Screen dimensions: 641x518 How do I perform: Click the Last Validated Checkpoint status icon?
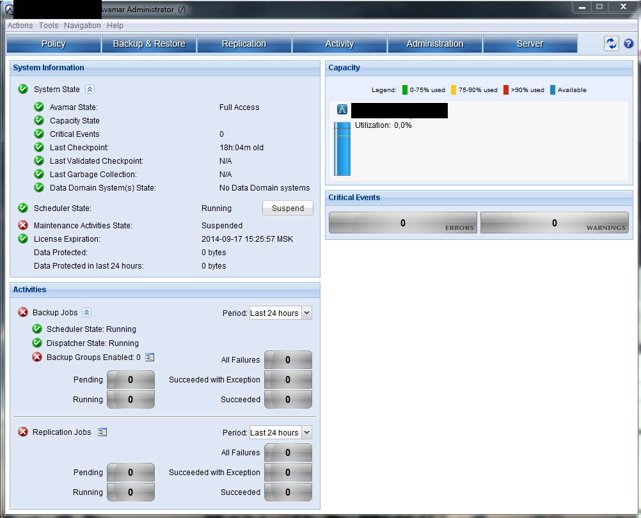[x=39, y=161]
